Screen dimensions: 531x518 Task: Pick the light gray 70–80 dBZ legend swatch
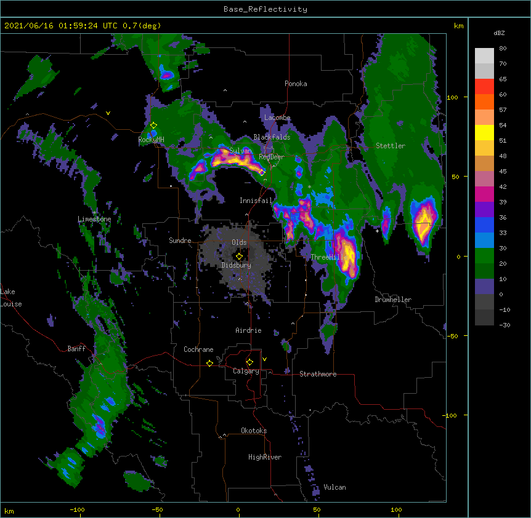coord(484,56)
